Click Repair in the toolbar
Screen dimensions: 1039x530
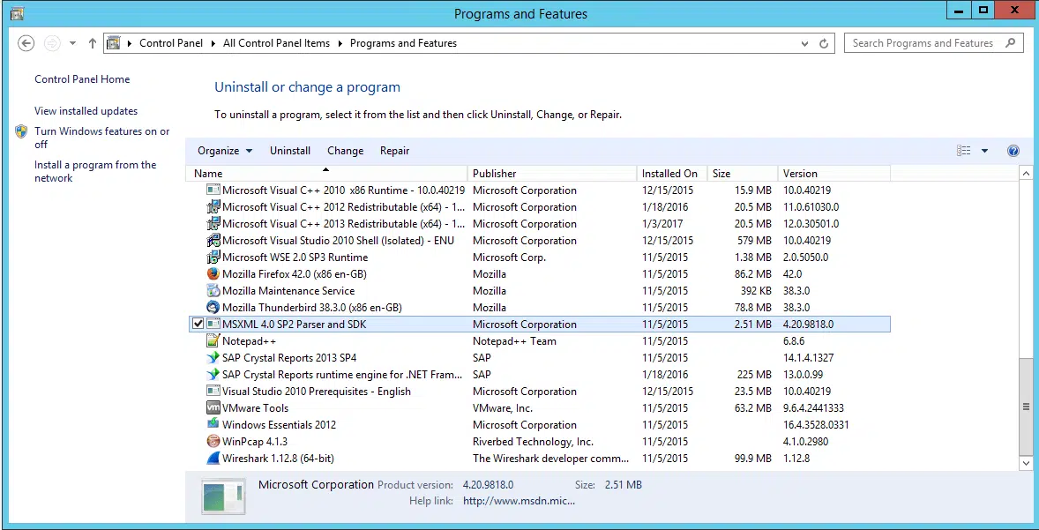(x=395, y=151)
